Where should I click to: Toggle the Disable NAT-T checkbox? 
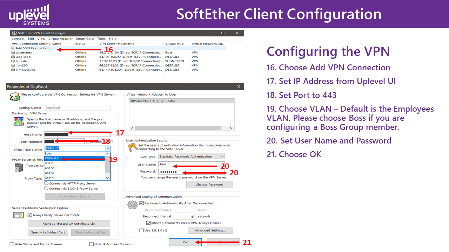[x=88, y=141]
